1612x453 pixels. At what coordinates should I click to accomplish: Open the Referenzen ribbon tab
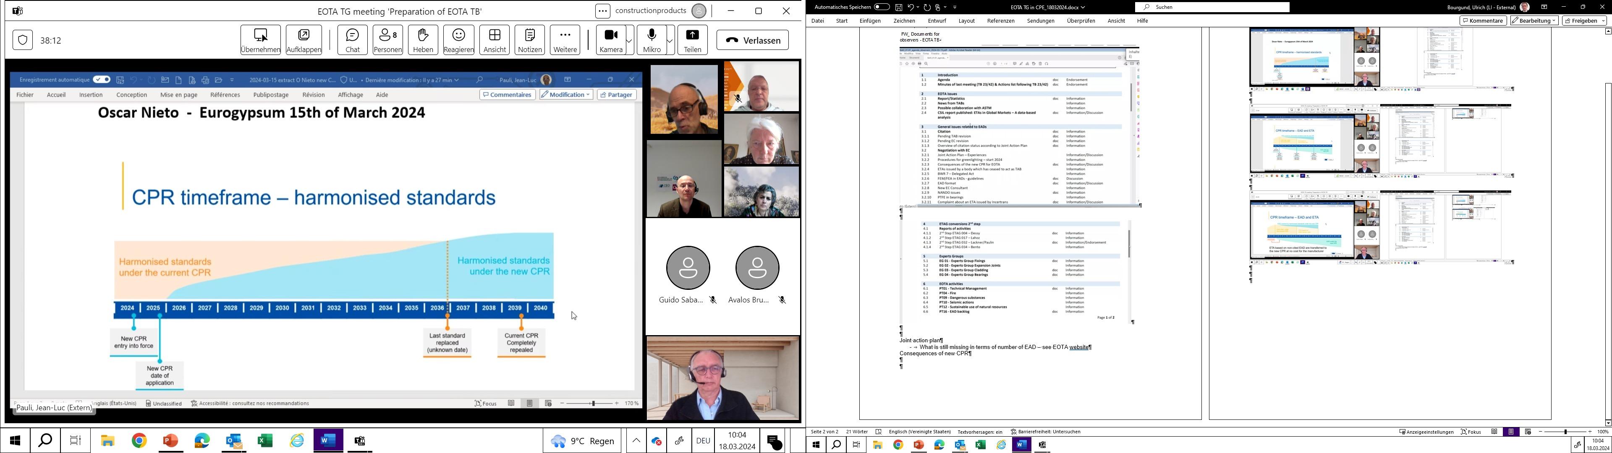click(1001, 21)
